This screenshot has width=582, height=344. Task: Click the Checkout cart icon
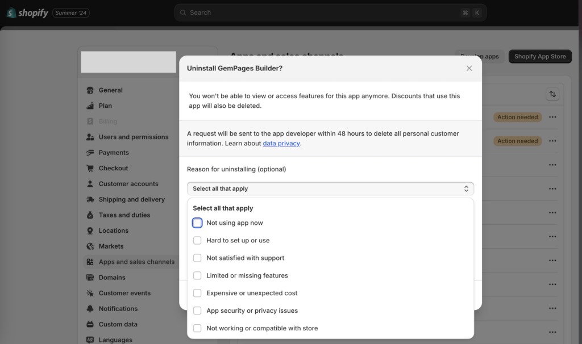(x=90, y=169)
